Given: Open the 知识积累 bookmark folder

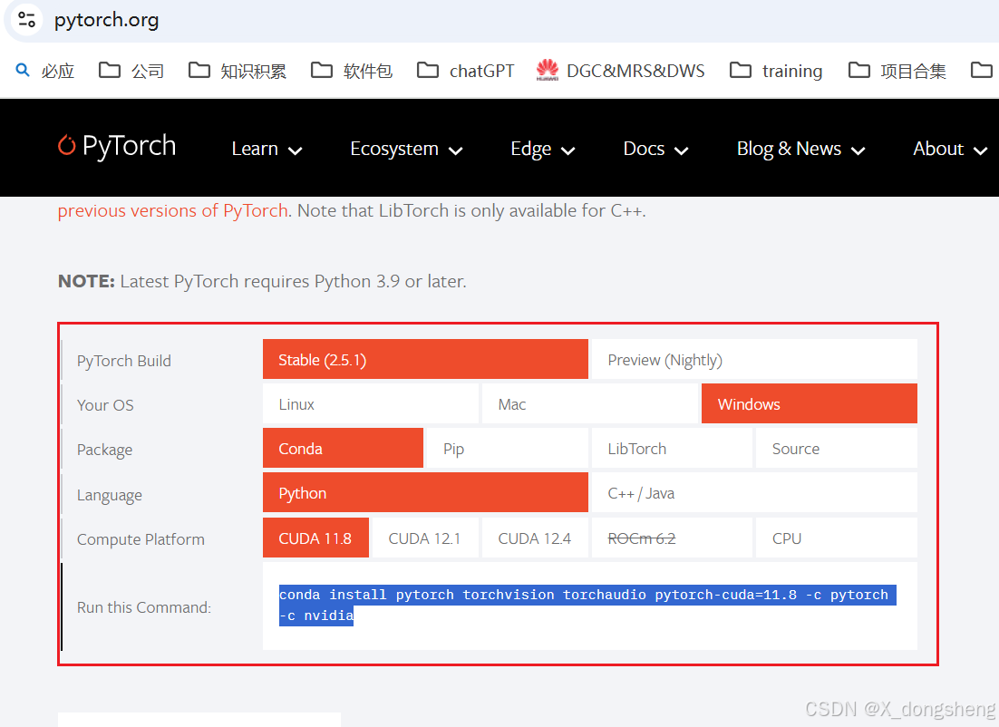Looking at the screenshot, I should point(238,71).
